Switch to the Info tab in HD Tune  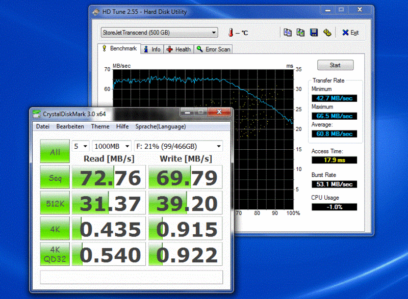152,49
